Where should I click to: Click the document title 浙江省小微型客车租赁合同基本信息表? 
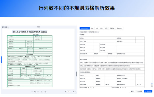30,32
